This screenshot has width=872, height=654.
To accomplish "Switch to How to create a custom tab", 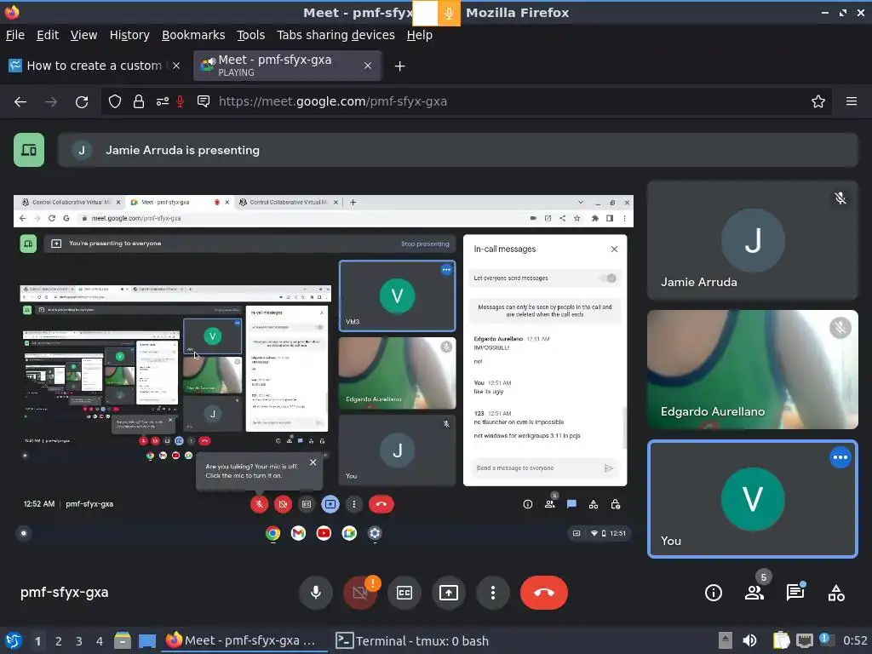I will click(x=94, y=66).
